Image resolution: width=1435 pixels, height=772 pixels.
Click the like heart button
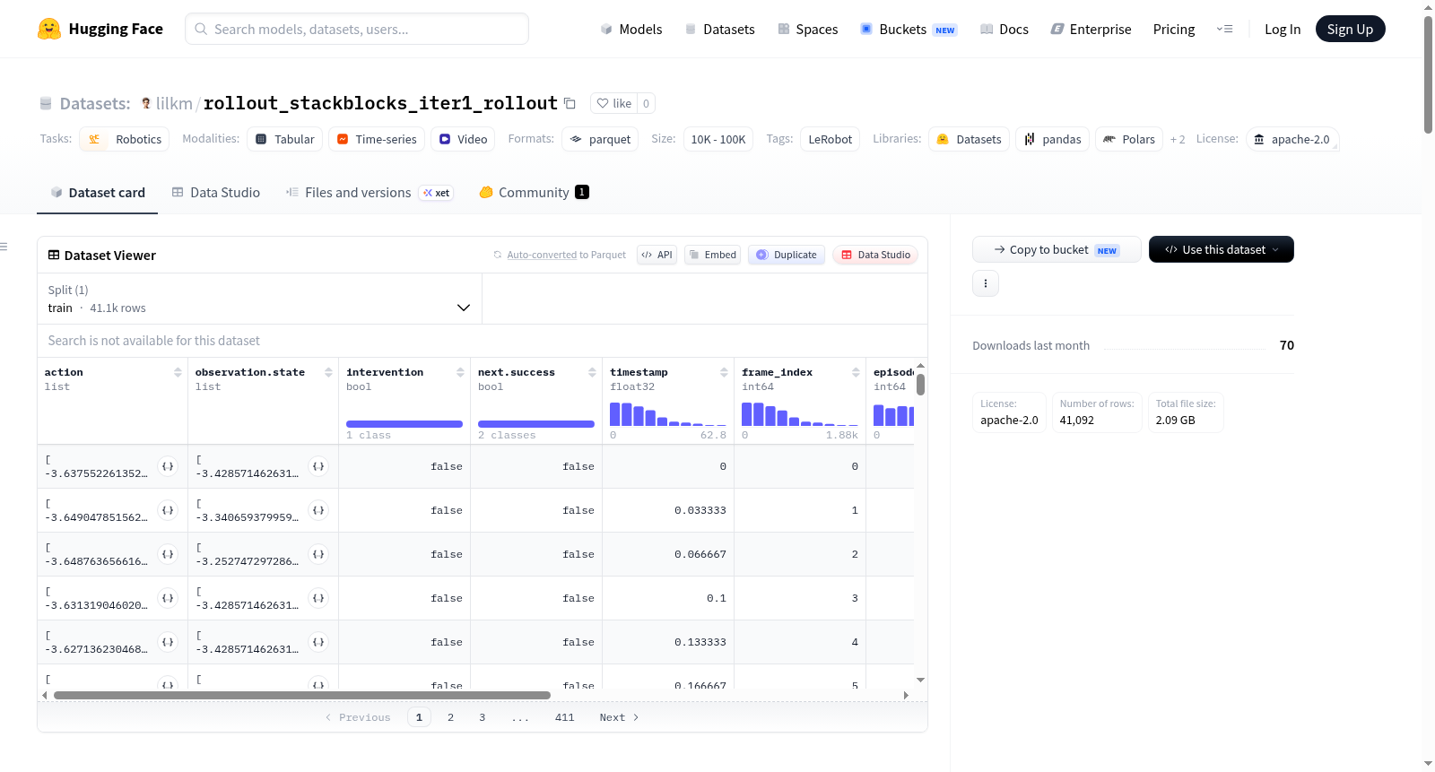[x=613, y=103]
